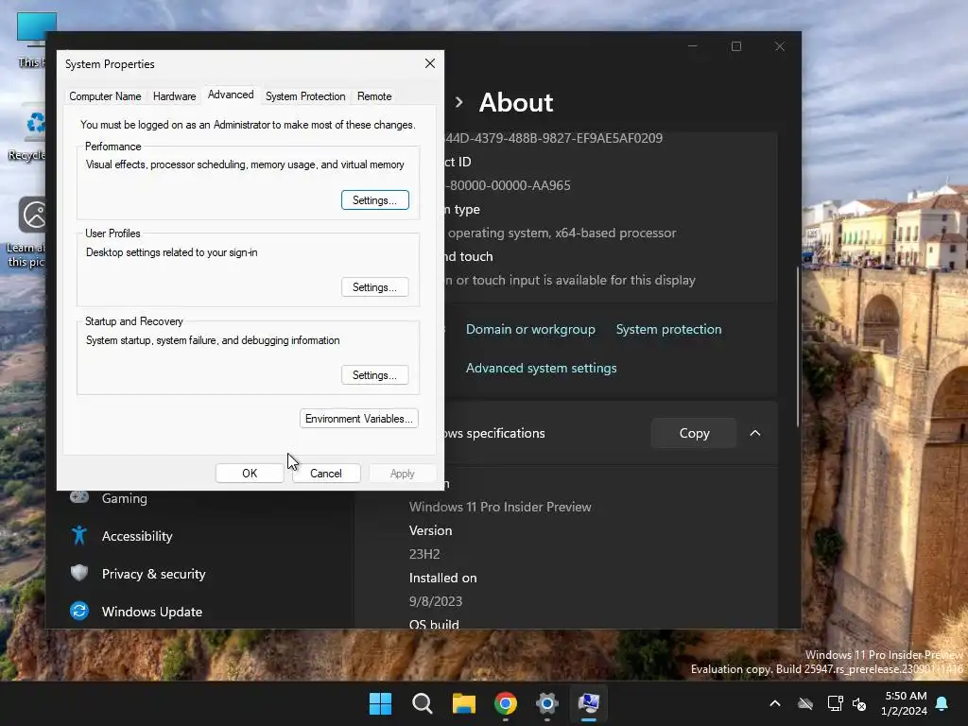Open notifications bell icon
This screenshot has height=726, width=968.
(942, 703)
